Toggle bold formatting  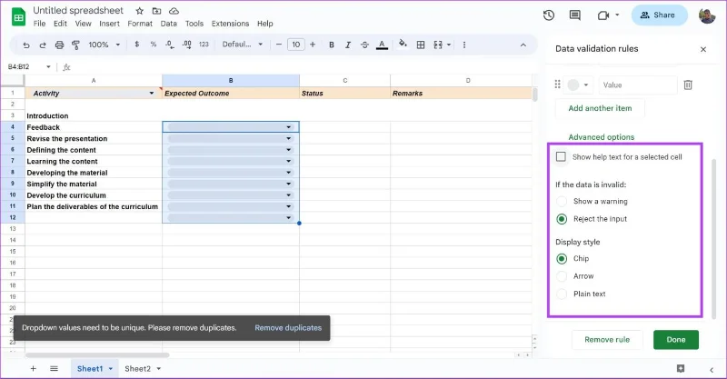click(332, 45)
